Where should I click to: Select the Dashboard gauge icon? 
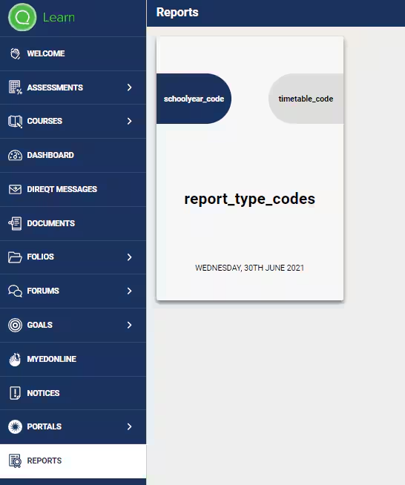tap(15, 155)
